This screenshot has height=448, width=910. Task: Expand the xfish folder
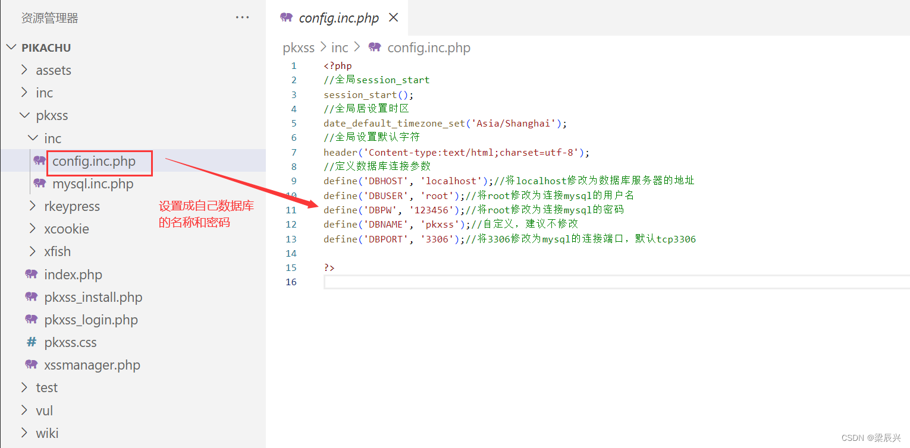(33, 251)
